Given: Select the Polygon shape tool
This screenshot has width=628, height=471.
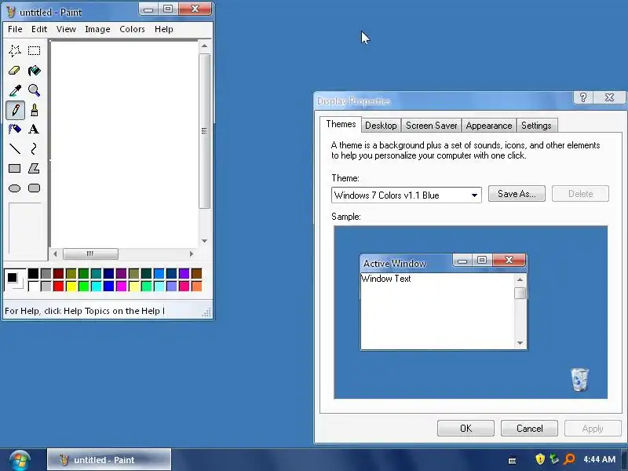Looking at the screenshot, I should pos(34,168).
